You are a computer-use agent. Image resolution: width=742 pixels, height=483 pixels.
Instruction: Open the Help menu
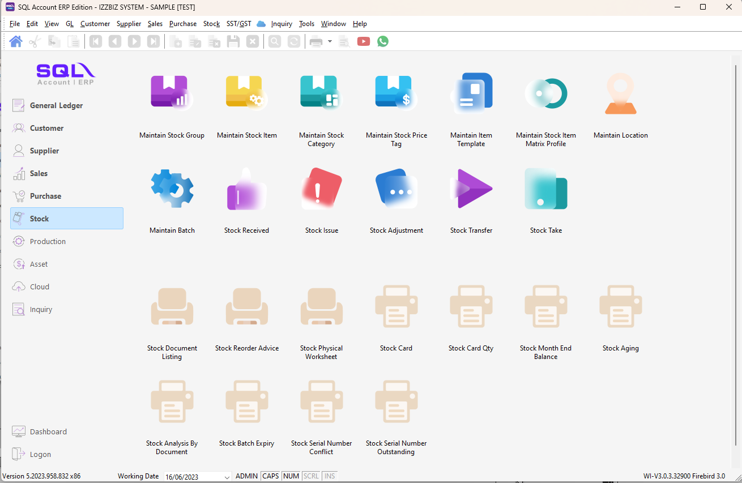click(x=360, y=24)
